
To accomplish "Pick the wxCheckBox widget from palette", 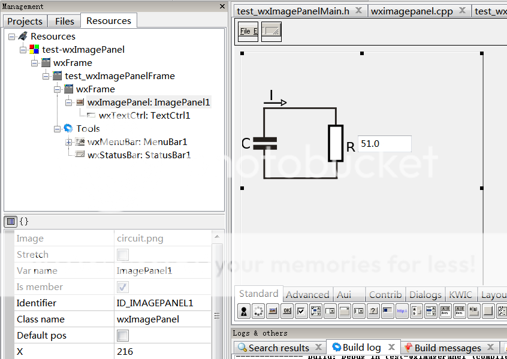I will click(301, 310).
